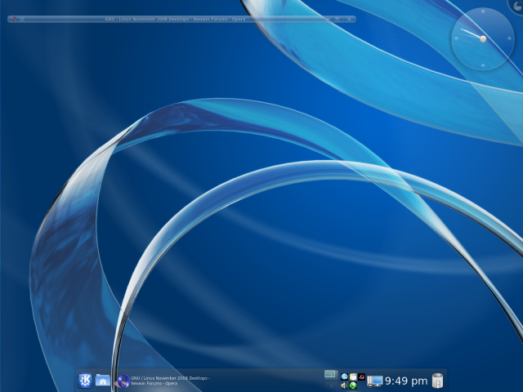Minimize the shaded Opera window

[x=328, y=19]
